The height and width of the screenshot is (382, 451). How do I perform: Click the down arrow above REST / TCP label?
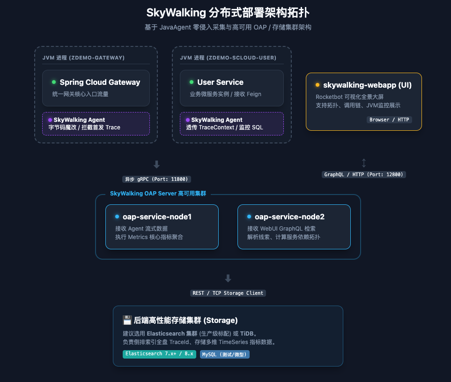click(228, 278)
